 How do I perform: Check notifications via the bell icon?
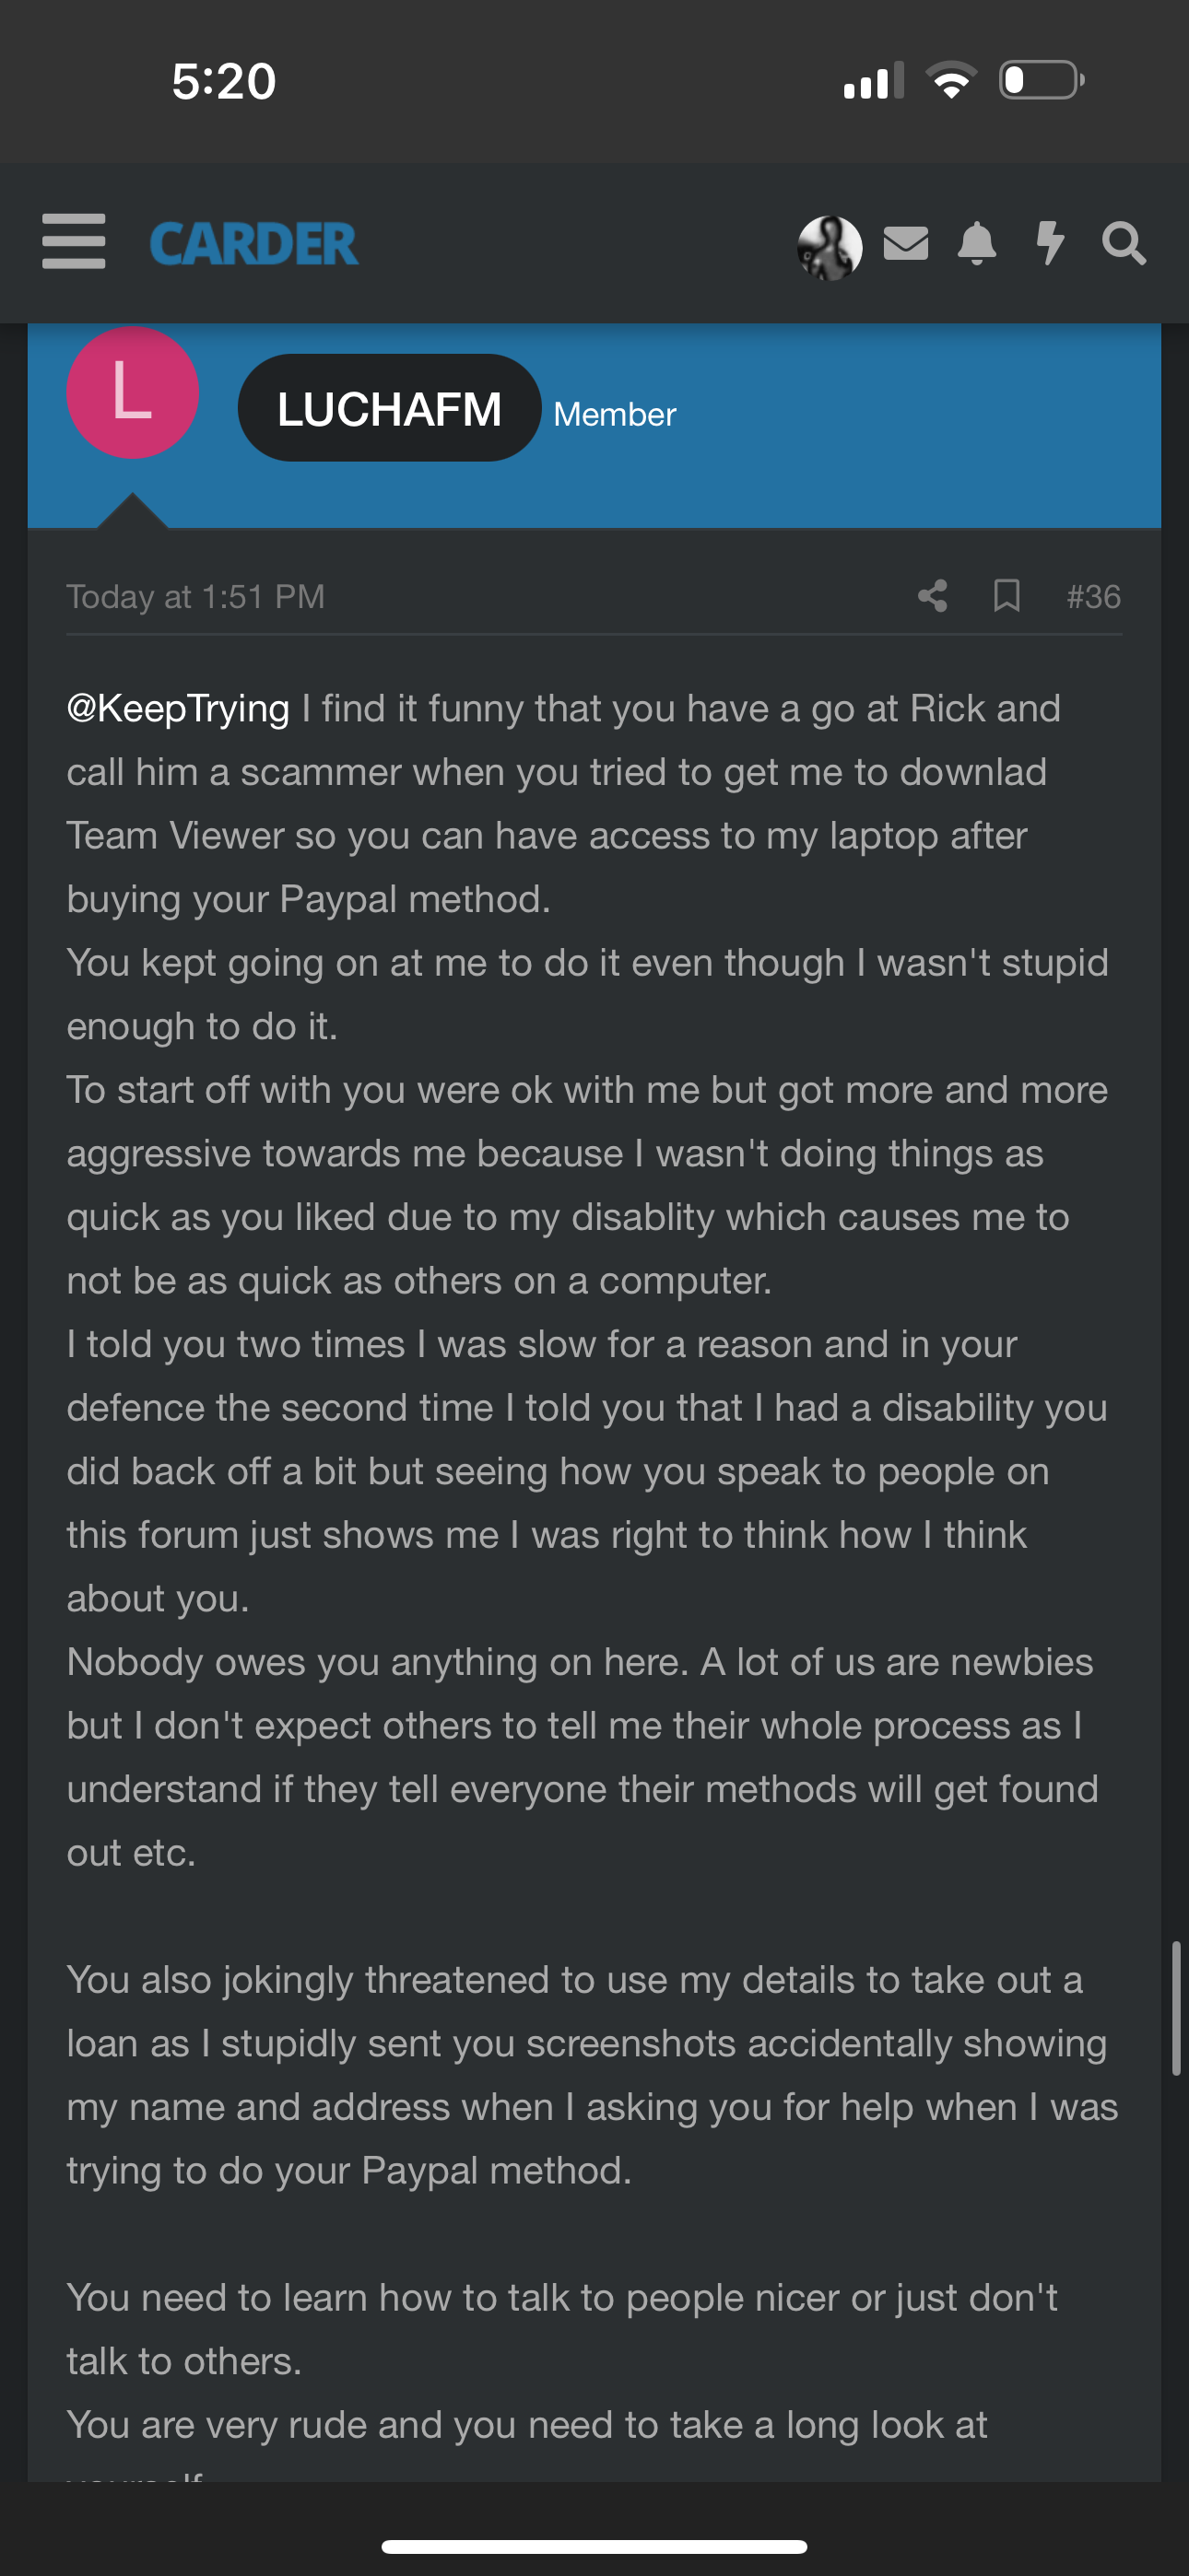tap(977, 244)
